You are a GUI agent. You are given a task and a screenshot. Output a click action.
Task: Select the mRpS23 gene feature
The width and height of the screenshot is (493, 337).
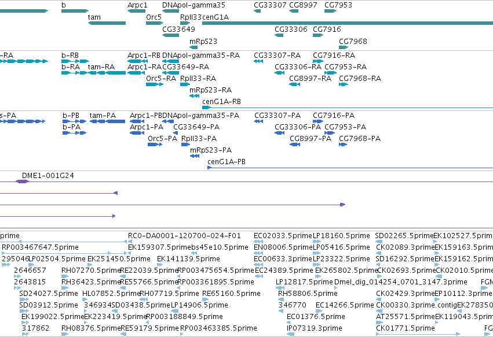(193, 47)
